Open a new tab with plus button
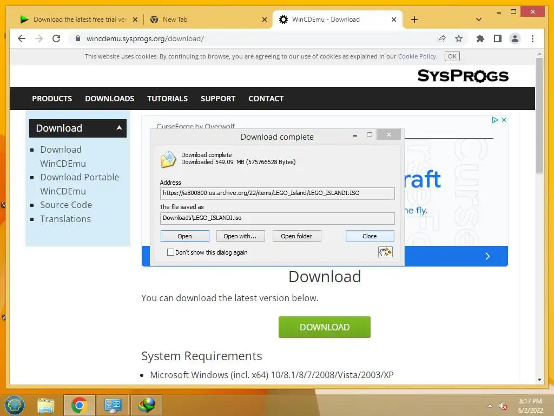554x416 pixels. coord(414,19)
